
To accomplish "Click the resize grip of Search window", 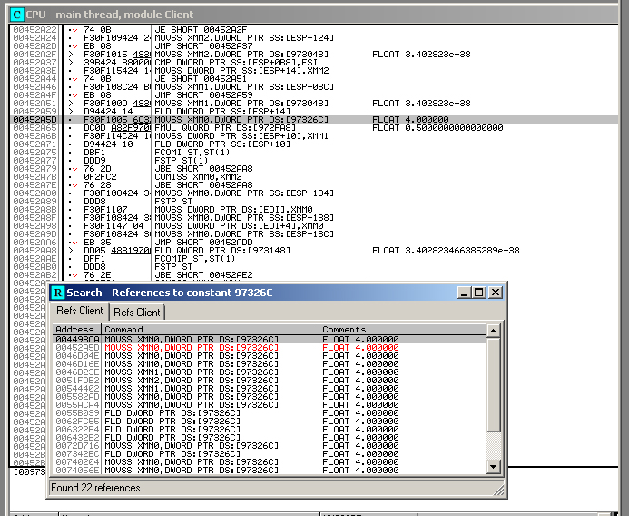I will click(x=498, y=491).
